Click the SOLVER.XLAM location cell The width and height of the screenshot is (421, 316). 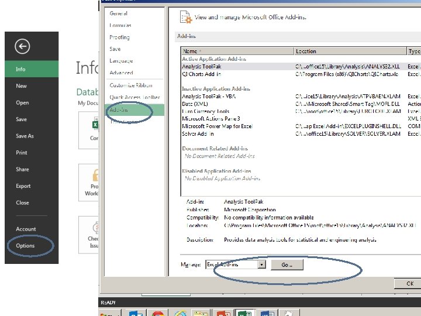(x=348, y=133)
